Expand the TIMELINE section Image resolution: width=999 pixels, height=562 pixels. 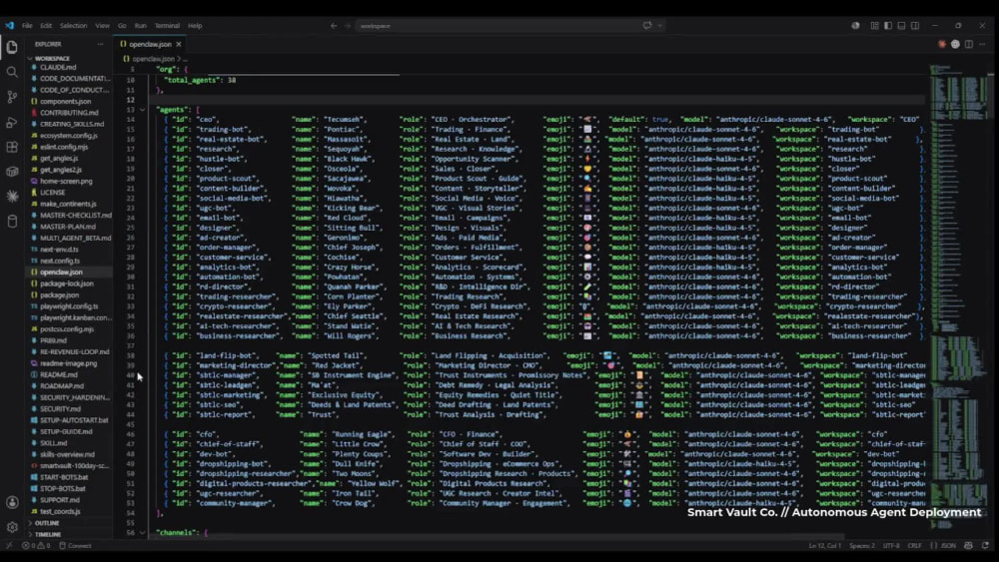pos(48,534)
